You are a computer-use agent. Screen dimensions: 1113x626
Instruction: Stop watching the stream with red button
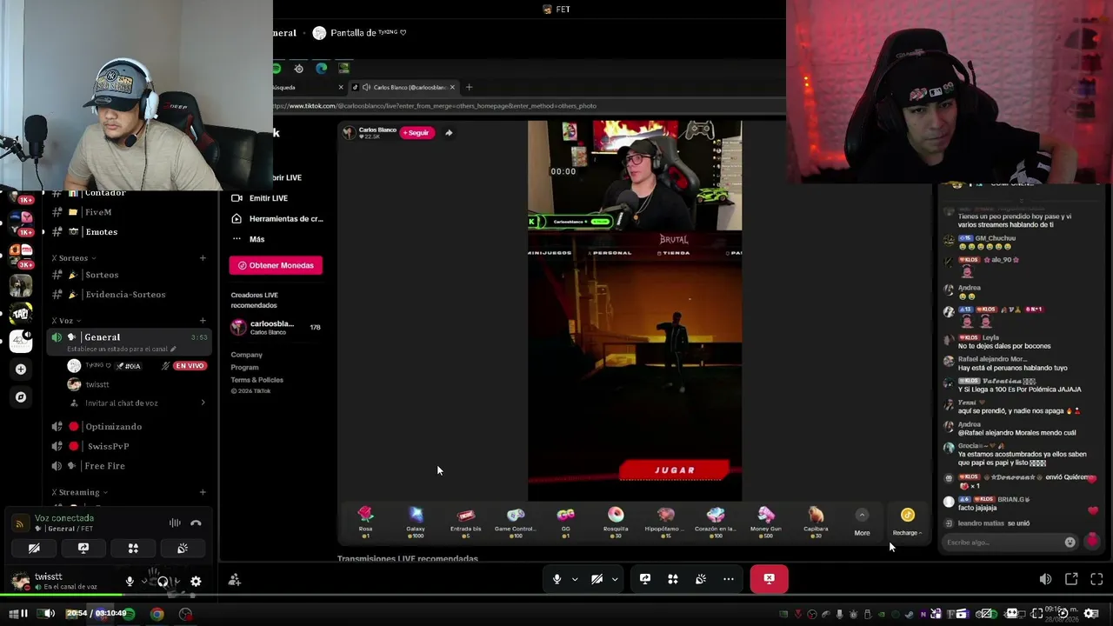[770, 579]
